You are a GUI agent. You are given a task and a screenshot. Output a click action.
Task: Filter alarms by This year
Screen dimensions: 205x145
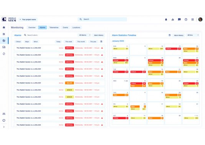tap(93, 42)
